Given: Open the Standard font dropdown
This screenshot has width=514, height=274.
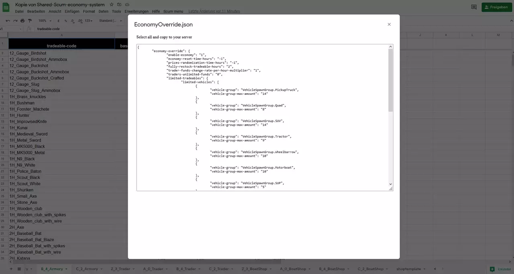Looking at the screenshot, I should 108,20.
